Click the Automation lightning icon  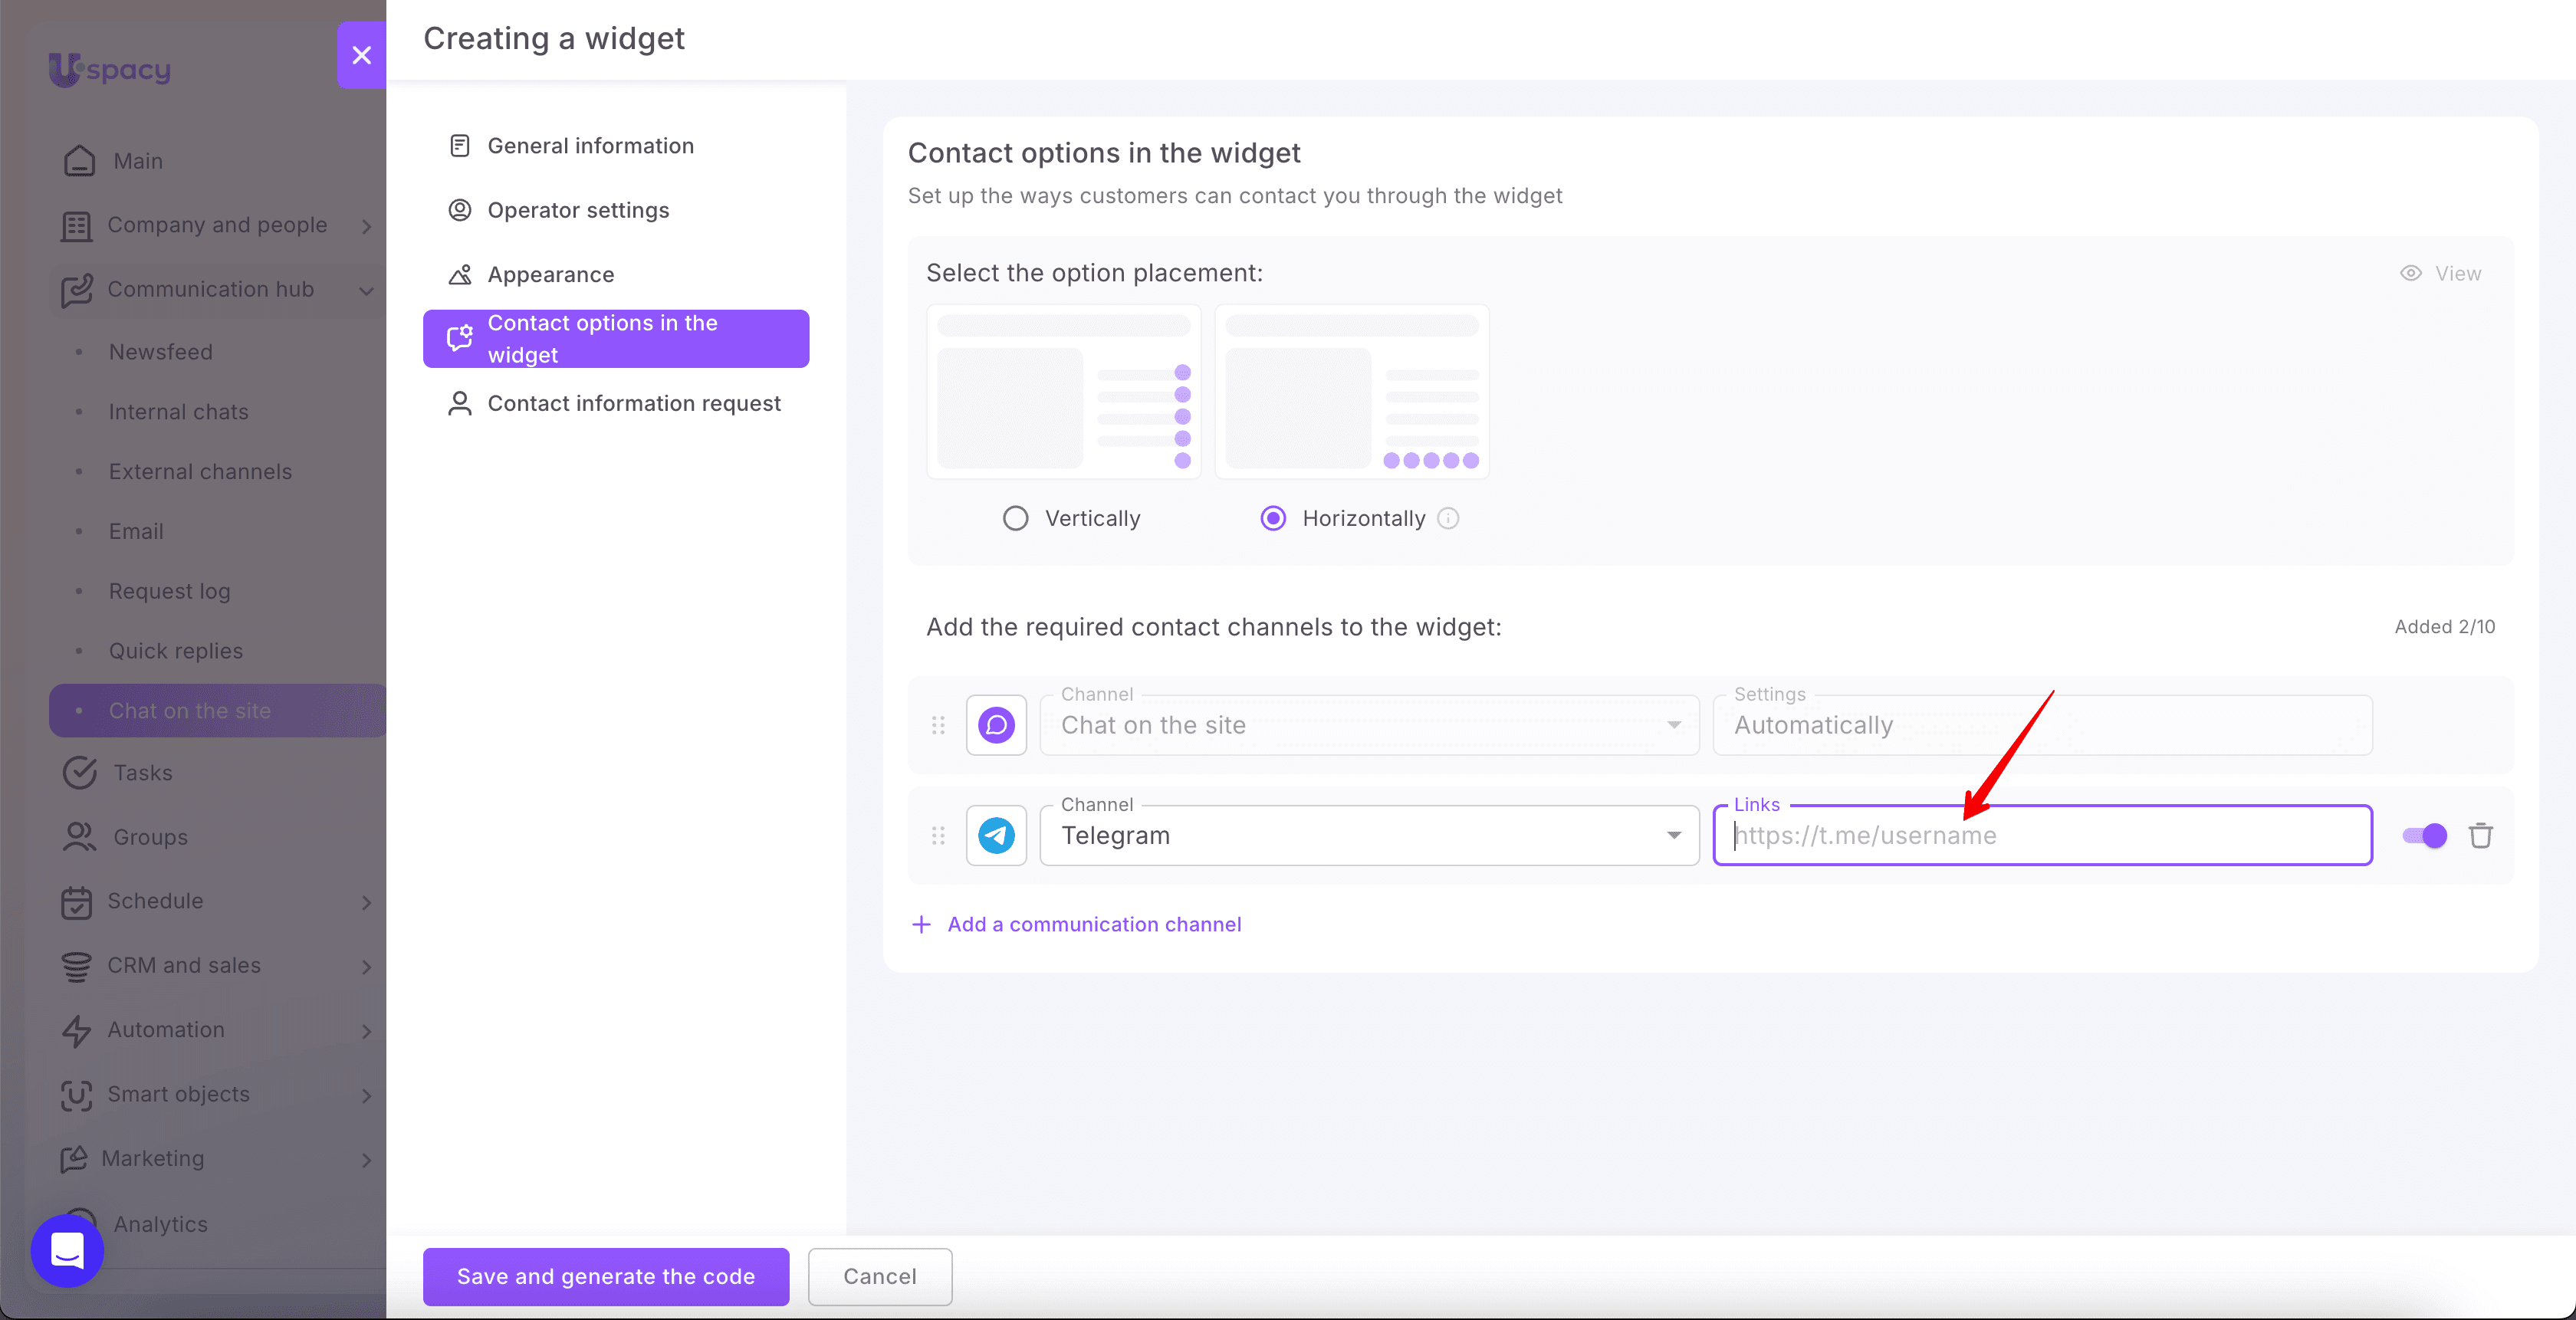pos(76,1030)
